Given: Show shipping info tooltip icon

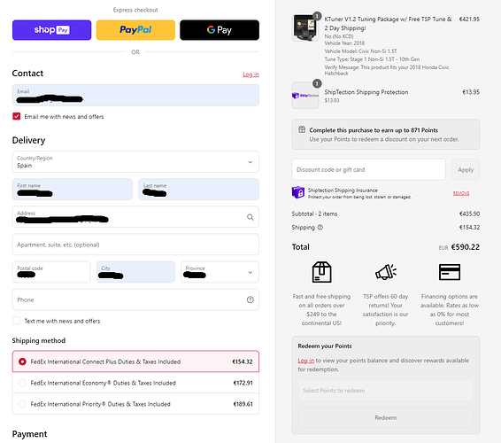Looking at the screenshot, I should point(320,228).
